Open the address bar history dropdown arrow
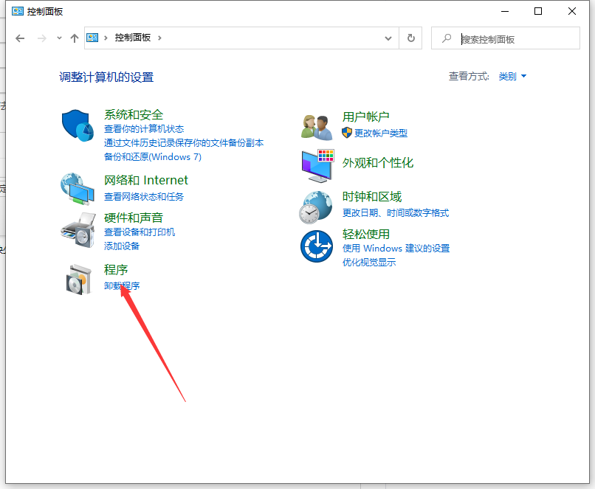 pyautogui.click(x=388, y=38)
